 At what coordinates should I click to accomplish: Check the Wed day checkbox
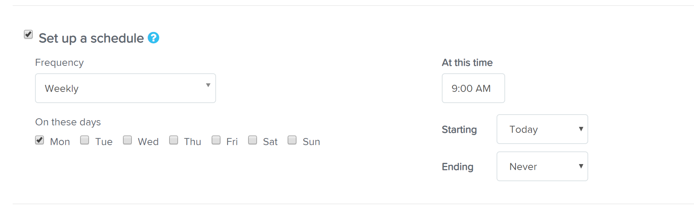(x=127, y=140)
